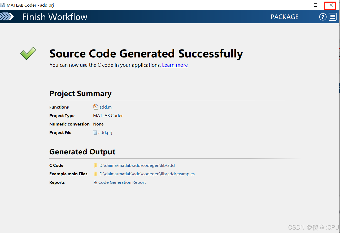Click the green success checkmark

coord(28,53)
